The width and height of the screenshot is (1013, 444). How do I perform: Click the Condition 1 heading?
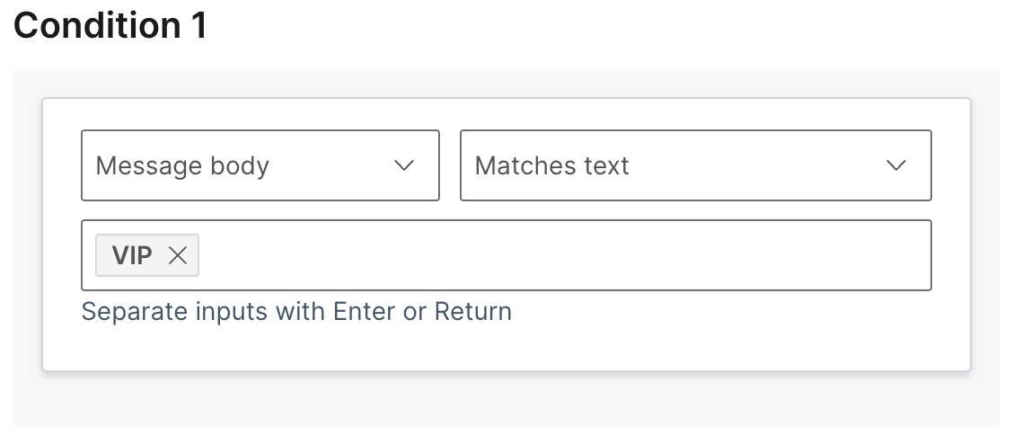(x=110, y=25)
